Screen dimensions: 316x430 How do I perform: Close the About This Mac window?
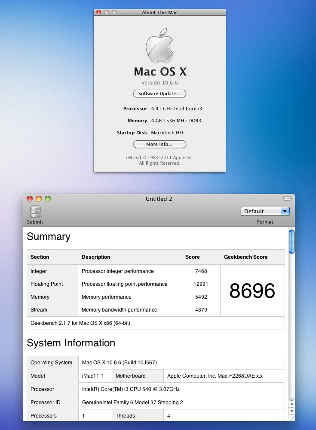(x=99, y=12)
